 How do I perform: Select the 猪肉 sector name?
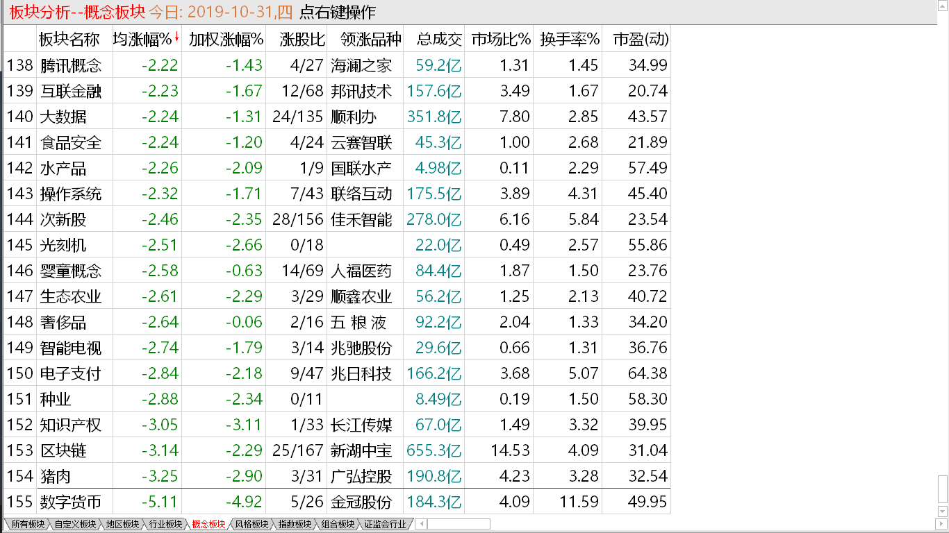click(x=56, y=476)
